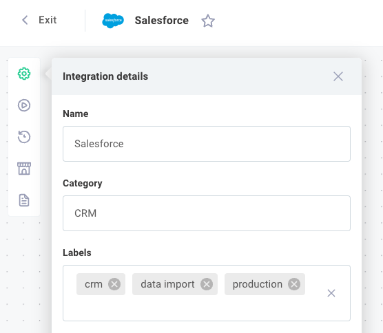
Task: Click the crm label chip text
Action: pos(94,284)
